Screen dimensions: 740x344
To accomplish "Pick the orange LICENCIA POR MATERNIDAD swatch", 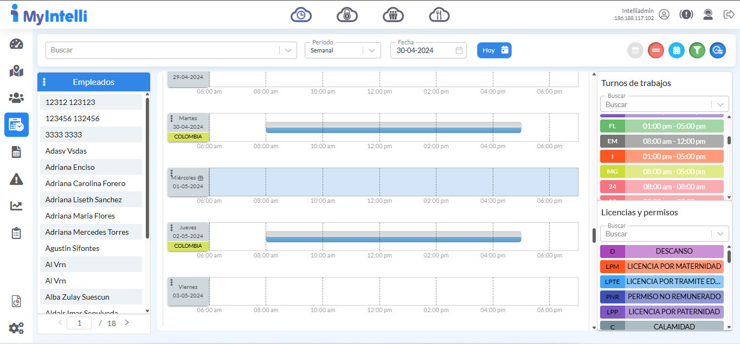I will coord(661,267).
